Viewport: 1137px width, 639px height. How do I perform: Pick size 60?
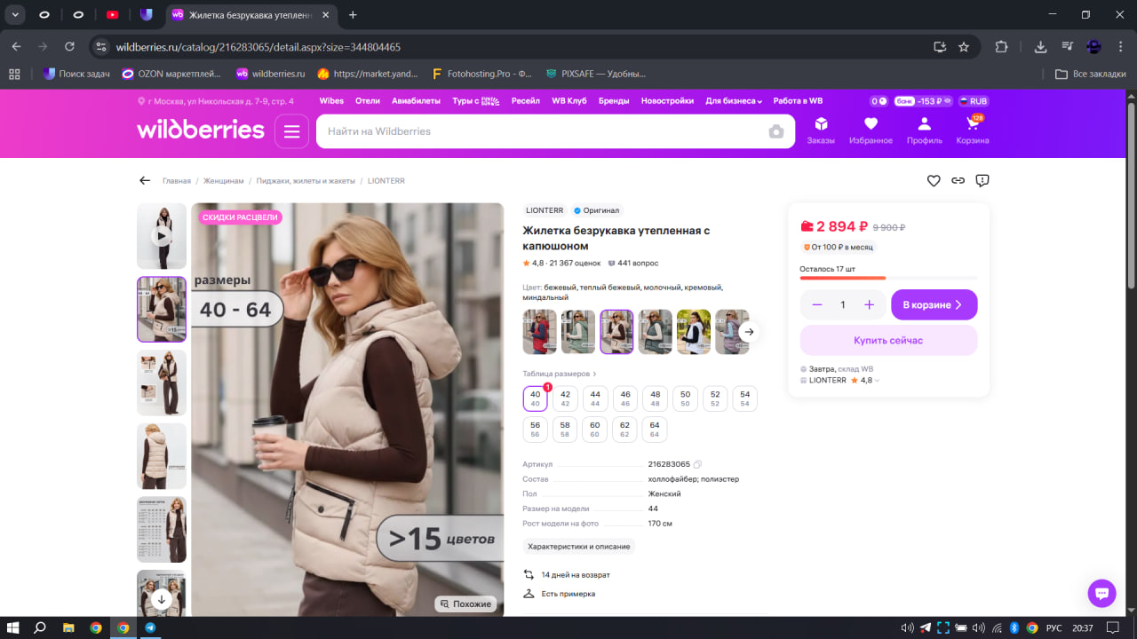coord(595,430)
